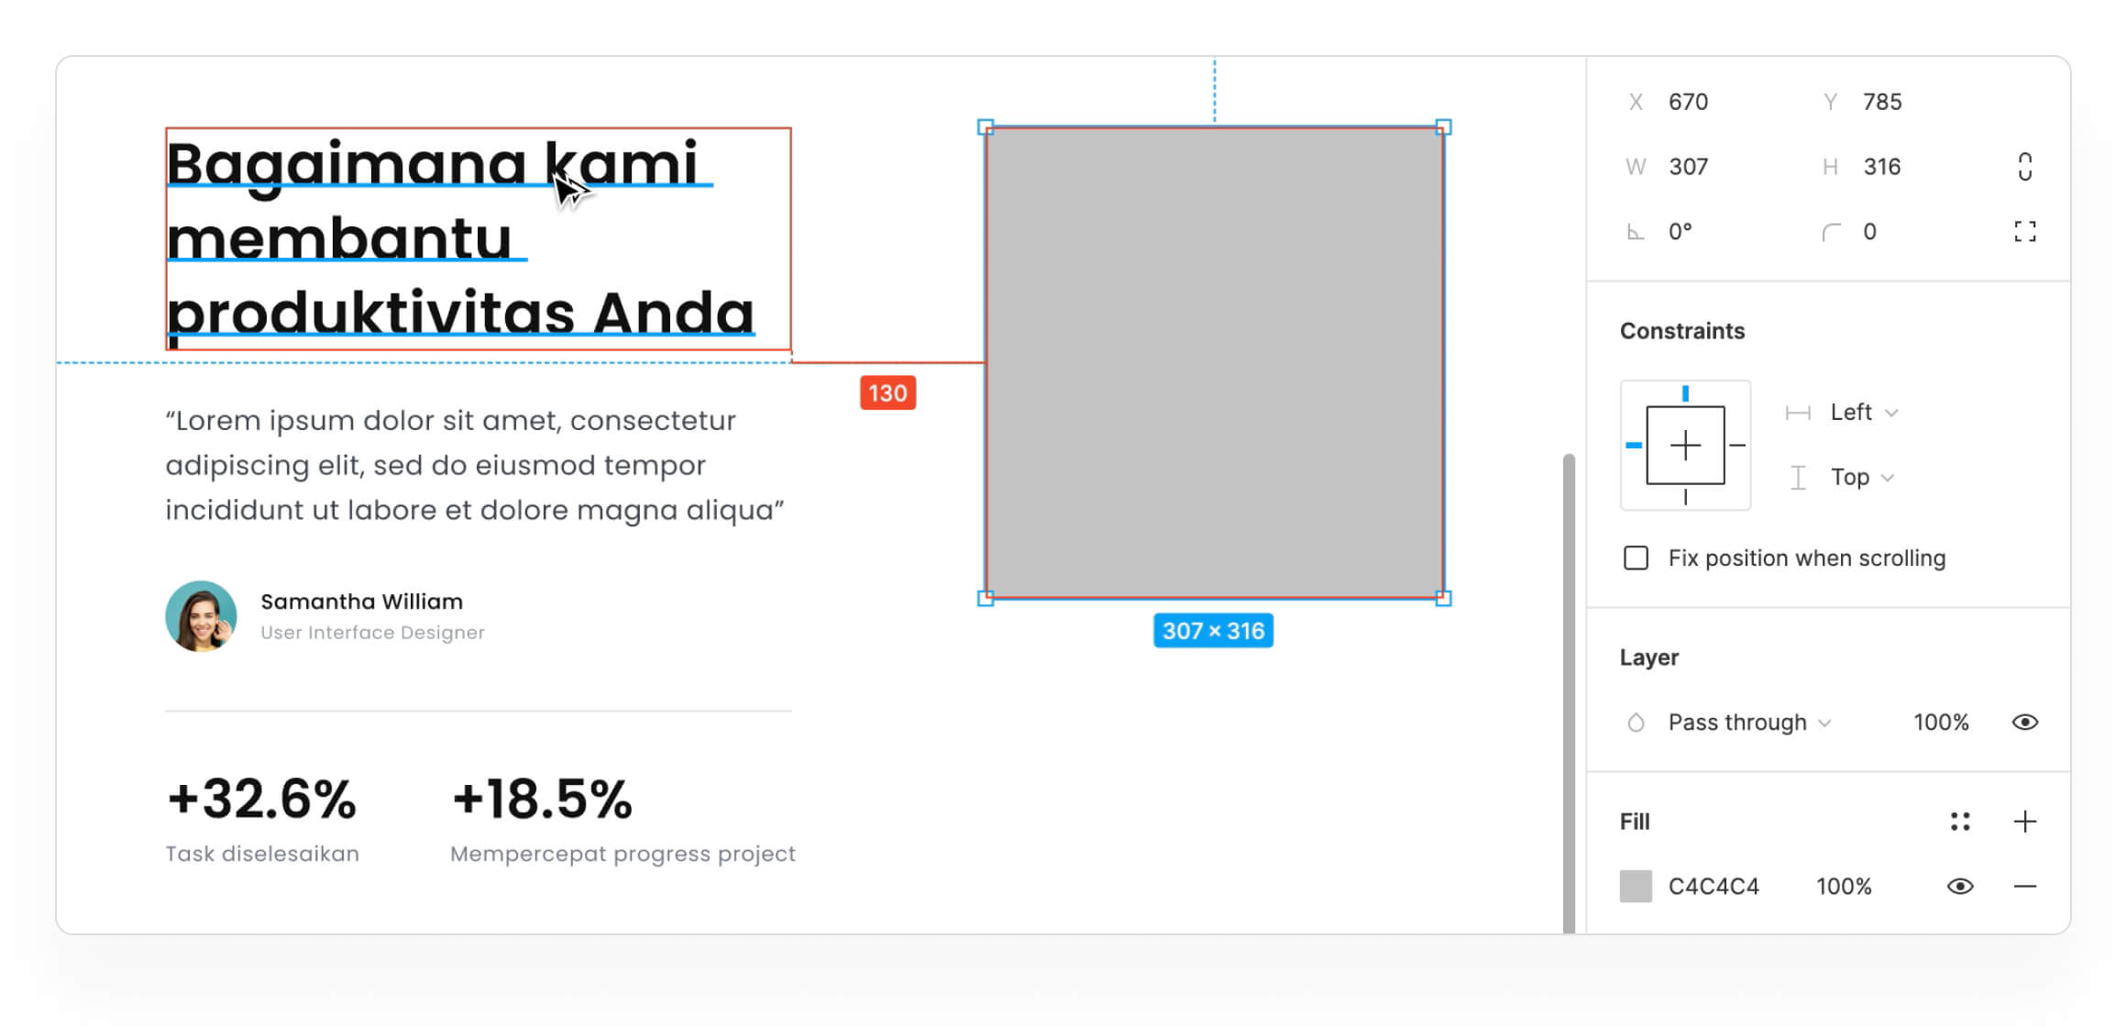Click the fill styles four-dot icon

click(x=1960, y=822)
